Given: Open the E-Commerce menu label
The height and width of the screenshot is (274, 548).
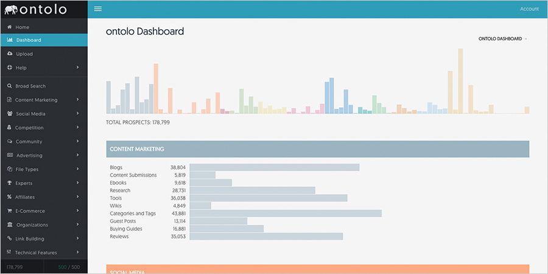Looking at the screenshot, I should tap(30, 211).
